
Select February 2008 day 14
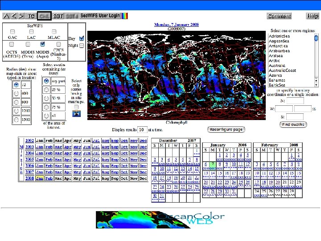tap(284, 173)
